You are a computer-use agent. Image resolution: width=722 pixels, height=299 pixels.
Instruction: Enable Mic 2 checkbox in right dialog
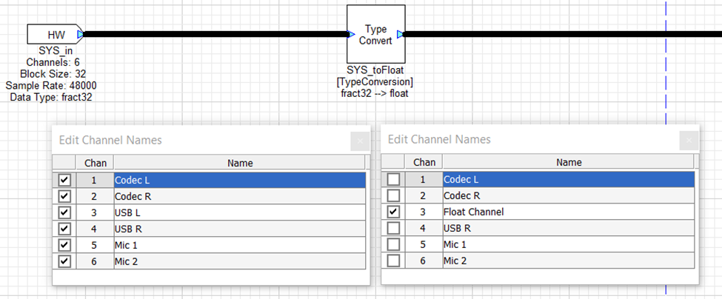(x=392, y=261)
